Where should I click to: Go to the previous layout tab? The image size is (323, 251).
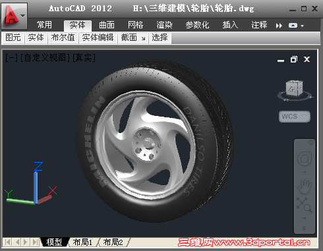[16, 242]
